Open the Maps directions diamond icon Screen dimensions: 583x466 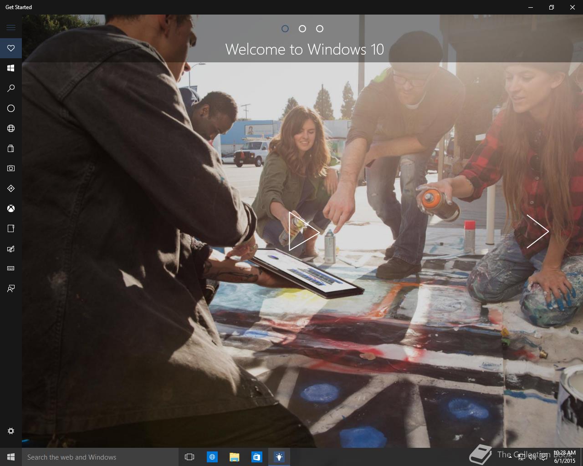[11, 188]
